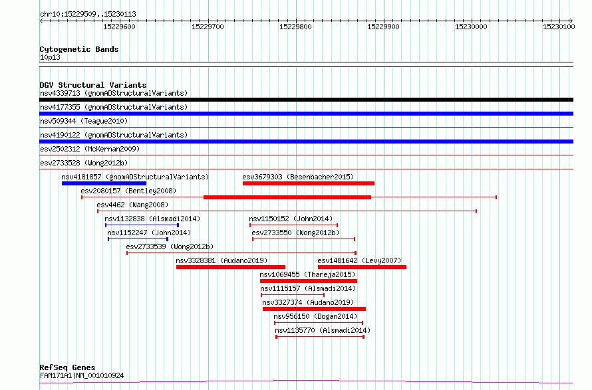This screenshot has width=592, height=390.
Task: Open the FAM171A1|NM_001010924 gene label
Action: (x=82, y=375)
